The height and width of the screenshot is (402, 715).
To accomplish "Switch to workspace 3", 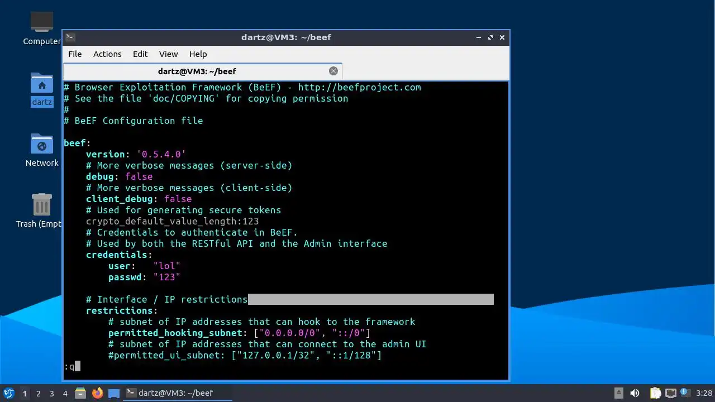I will (x=52, y=394).
